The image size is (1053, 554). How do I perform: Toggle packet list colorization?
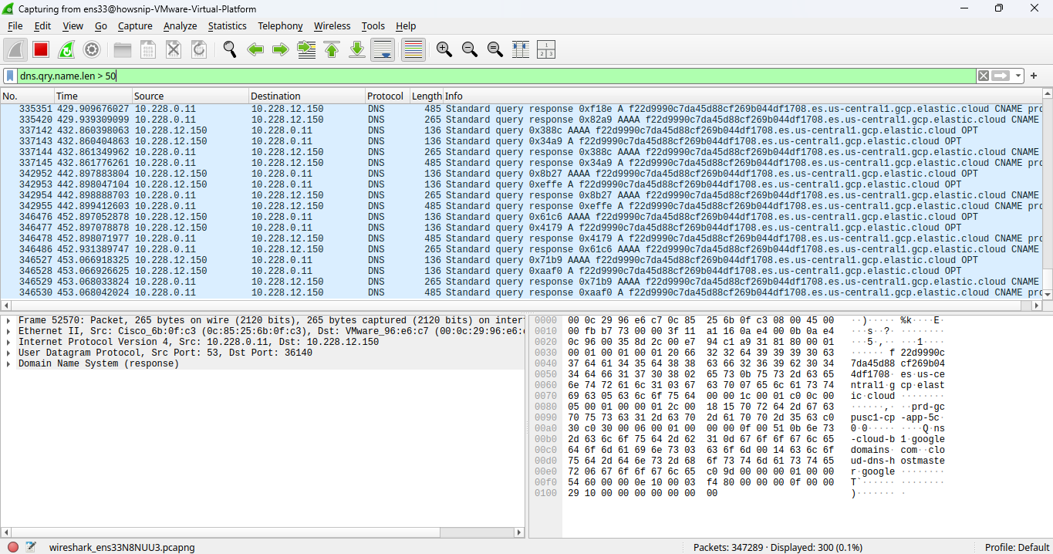tap(413, 49)
